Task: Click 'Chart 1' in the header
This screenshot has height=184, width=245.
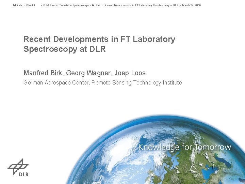Action: [x=31, y=5]
